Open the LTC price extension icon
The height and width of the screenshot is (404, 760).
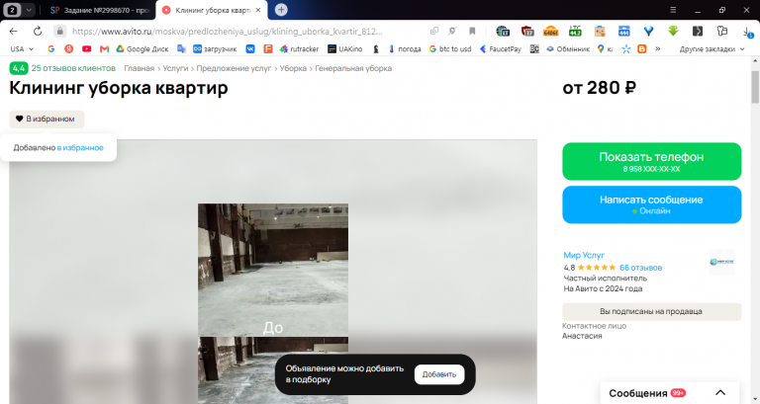click(575, 32)
